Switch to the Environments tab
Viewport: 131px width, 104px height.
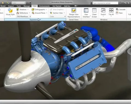point(44,6)
